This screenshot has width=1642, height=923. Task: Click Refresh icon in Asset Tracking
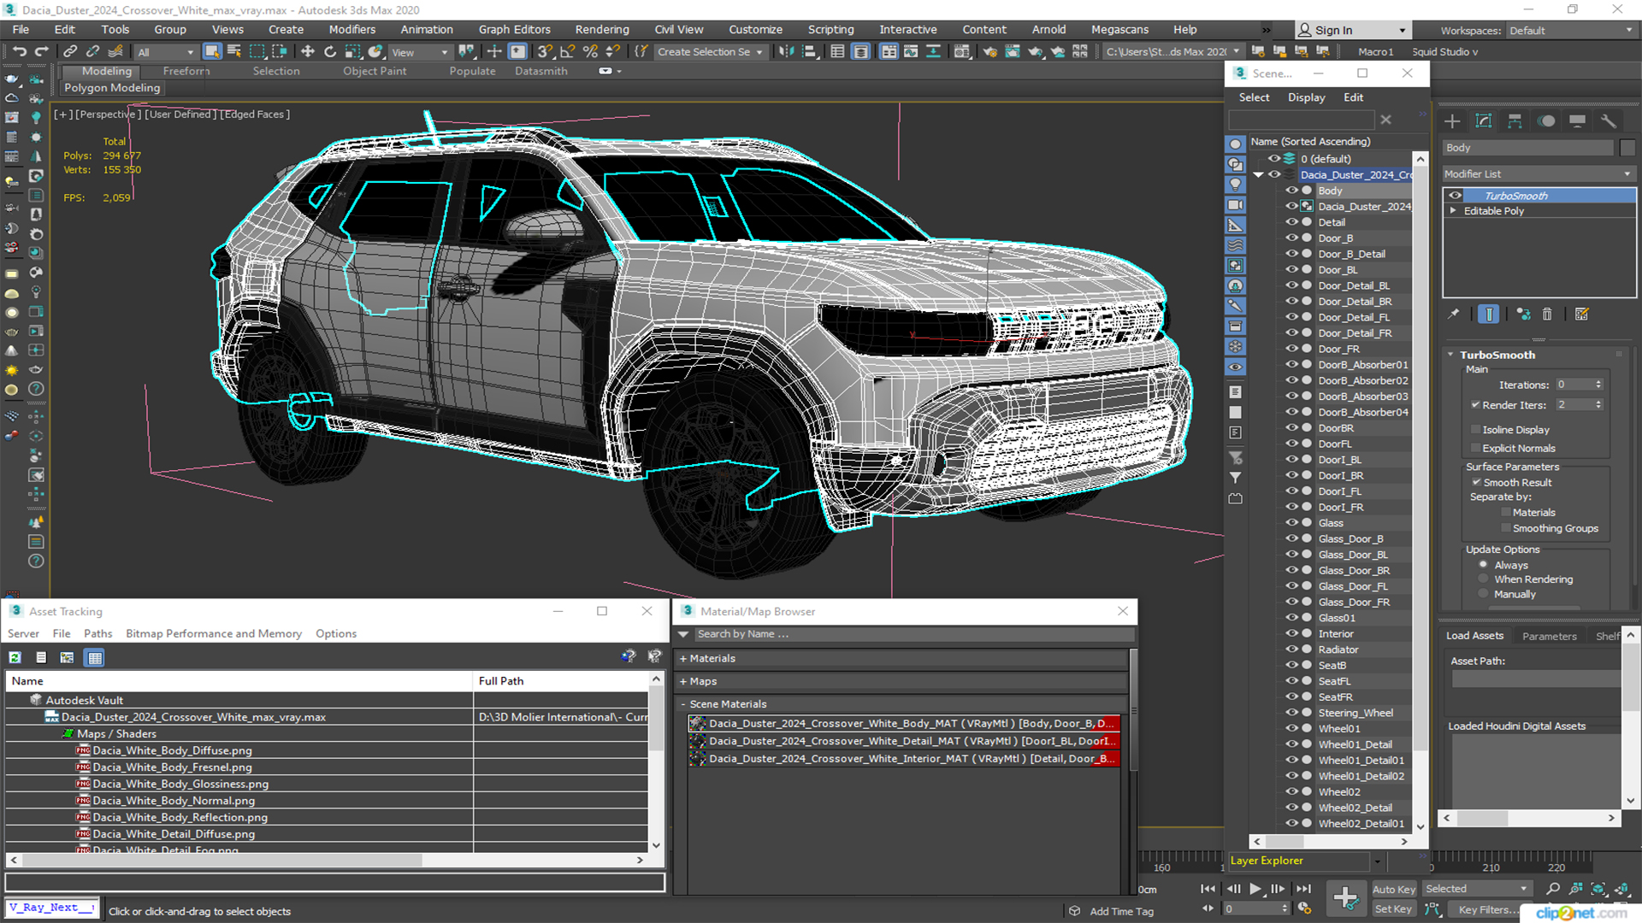click(15, 658)
